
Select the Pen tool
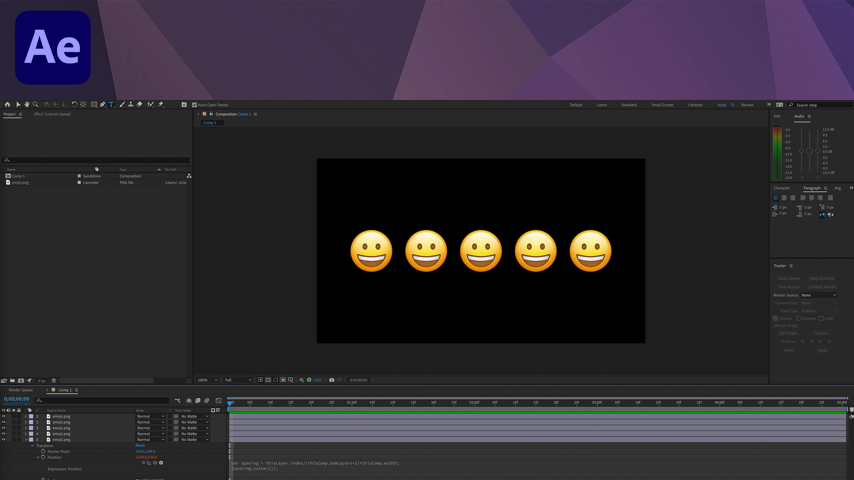pyautogui.click(x=103, y=104)
